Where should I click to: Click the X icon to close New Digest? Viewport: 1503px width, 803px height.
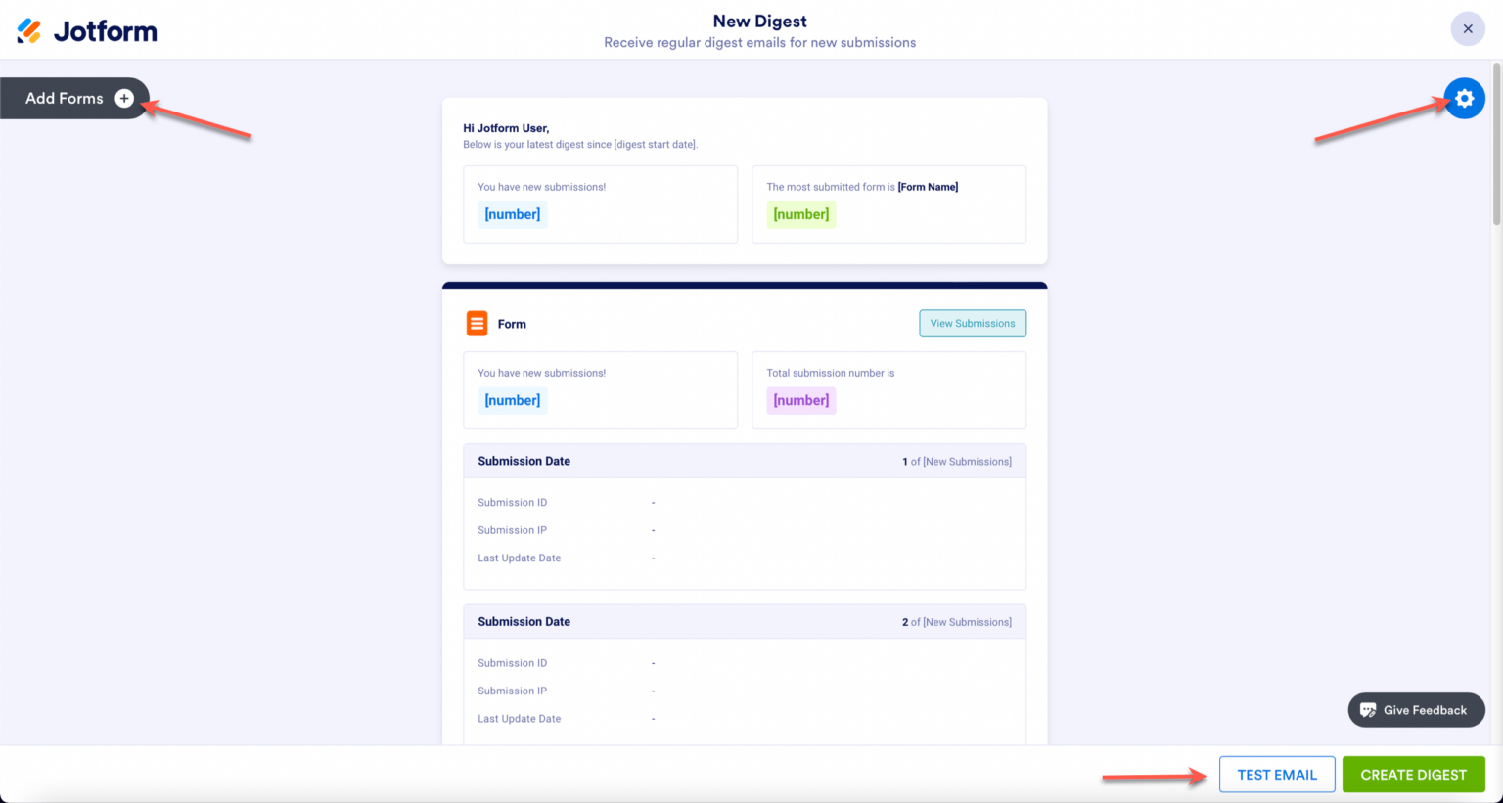pos(1467,28)
